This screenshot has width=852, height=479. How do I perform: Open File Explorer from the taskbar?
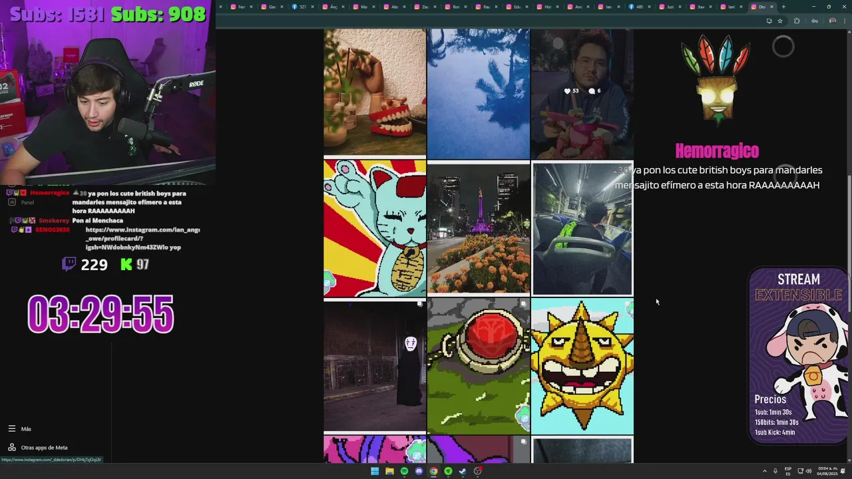tap(389, 471)
